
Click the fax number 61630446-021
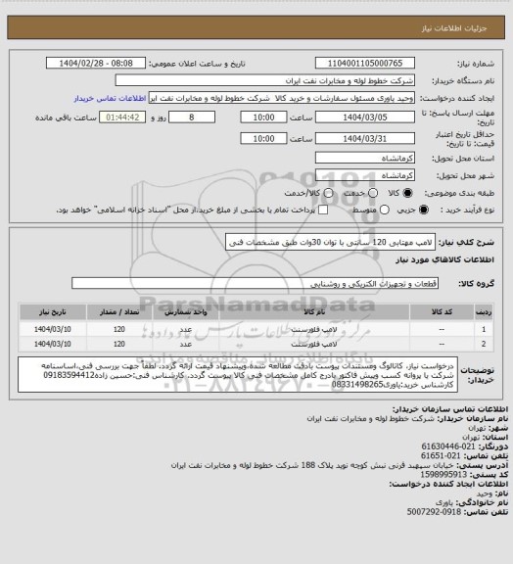448,446
